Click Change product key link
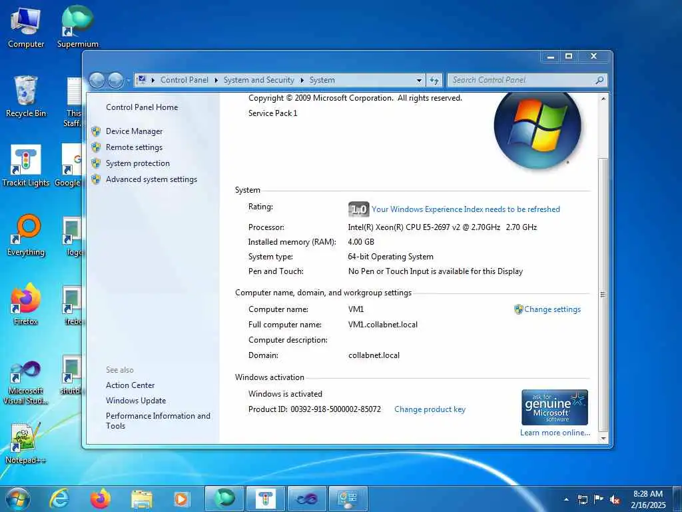This screenshot has height=512, width=682. click(430, 409)
